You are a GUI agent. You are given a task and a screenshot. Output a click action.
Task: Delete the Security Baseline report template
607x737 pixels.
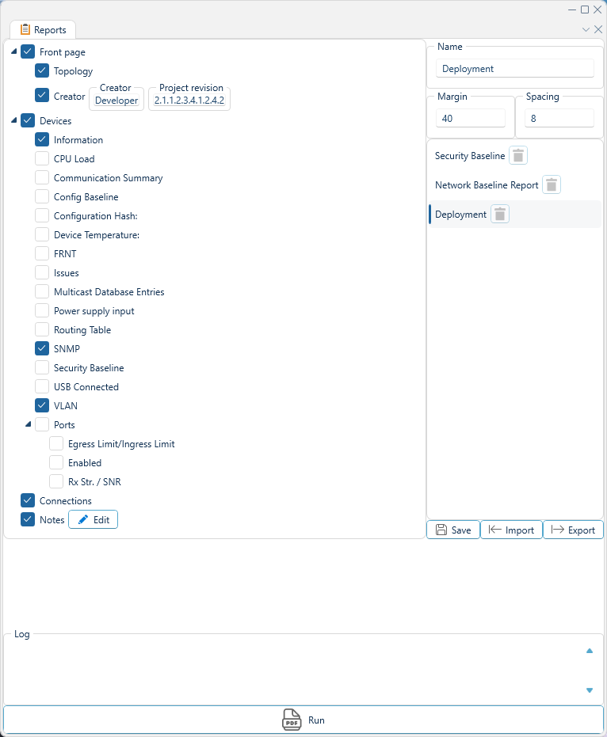(x=517, y=156)
